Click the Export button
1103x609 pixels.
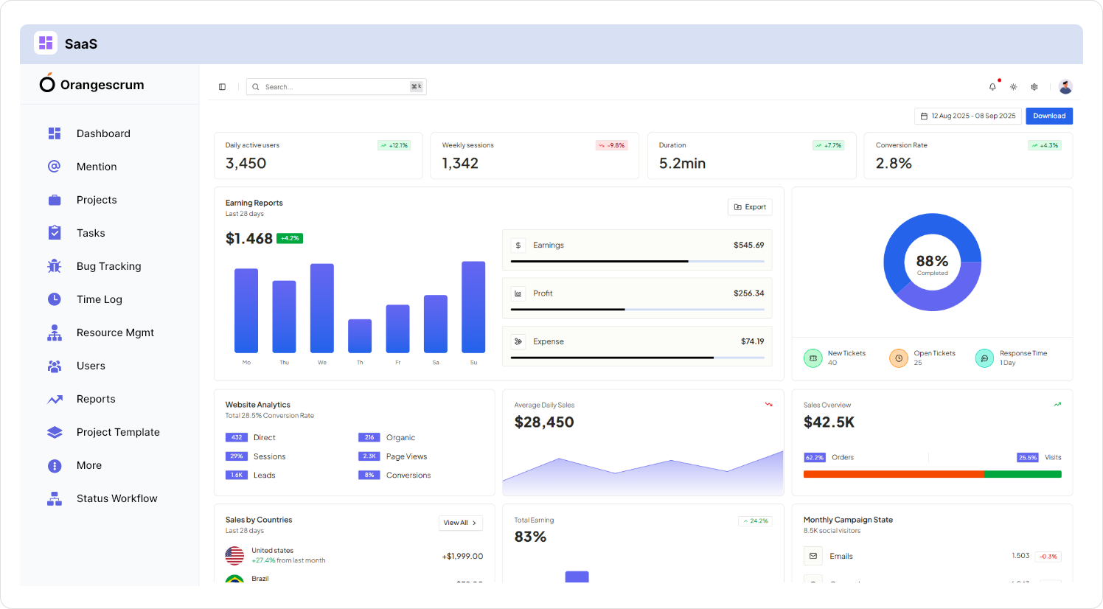pyautogui.click(x=750, y=207)
